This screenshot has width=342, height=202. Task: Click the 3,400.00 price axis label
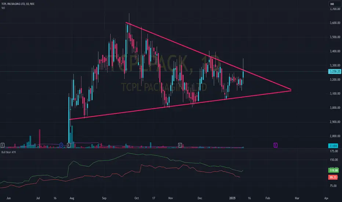pyautogui.click(x=335, y=51)
